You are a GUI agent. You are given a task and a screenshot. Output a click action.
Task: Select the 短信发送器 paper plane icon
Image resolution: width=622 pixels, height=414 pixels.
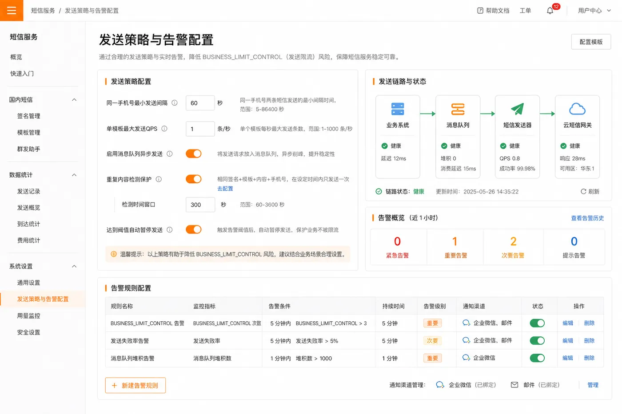(517, 109)
